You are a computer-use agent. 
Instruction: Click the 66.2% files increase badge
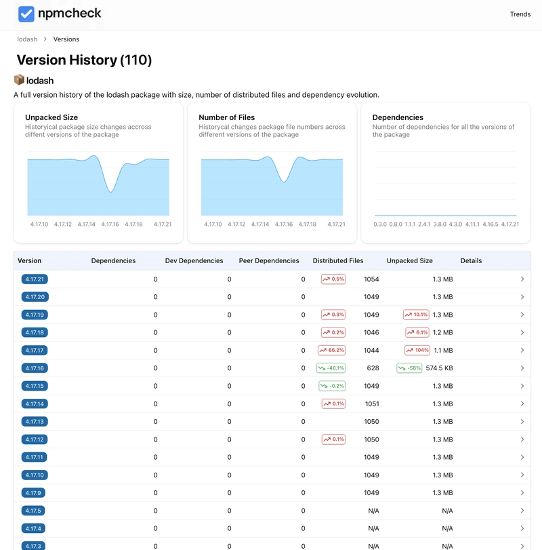(331, 350)
